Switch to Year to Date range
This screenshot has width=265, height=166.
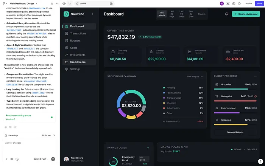tap(191, 14)
